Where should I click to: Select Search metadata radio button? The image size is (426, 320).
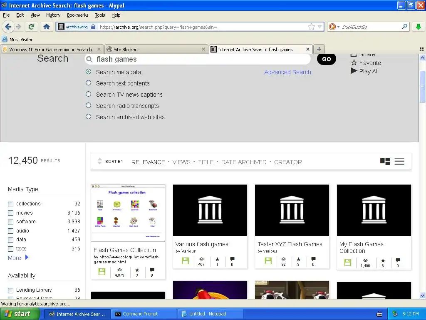[x=88, y=72]
